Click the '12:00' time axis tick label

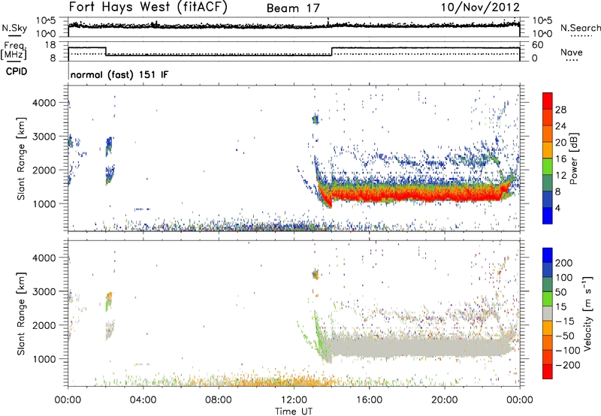click(294, 400)
